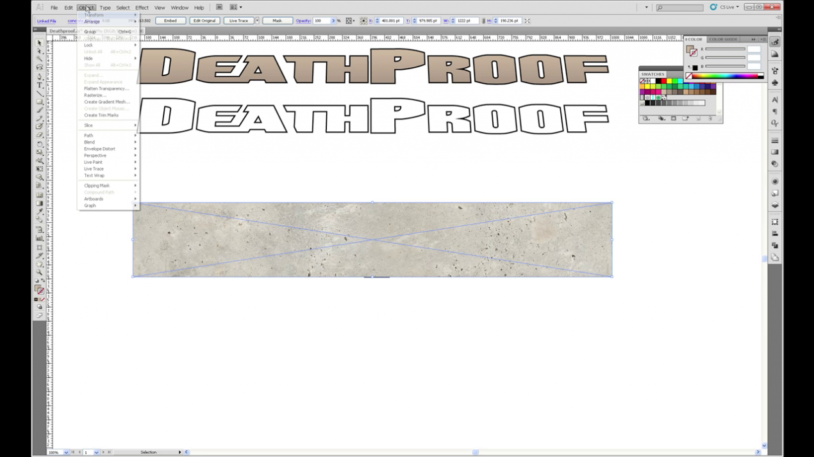Select the Rectangle tool
This screenshot has width=814, height=457.
click(x=40, y=102)
